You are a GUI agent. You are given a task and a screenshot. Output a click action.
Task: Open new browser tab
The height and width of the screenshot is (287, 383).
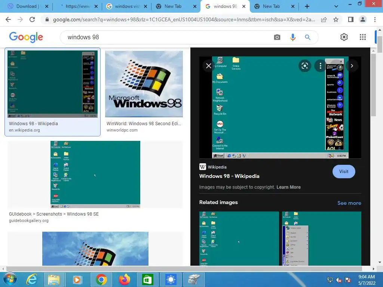(307, 6)
